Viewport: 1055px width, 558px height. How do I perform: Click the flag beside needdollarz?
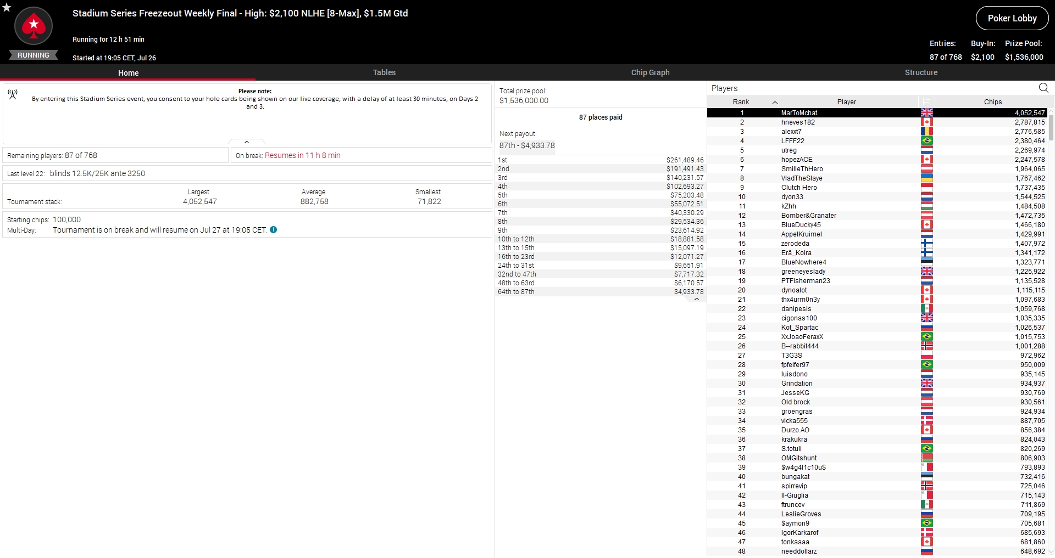(x=927, y=551)
